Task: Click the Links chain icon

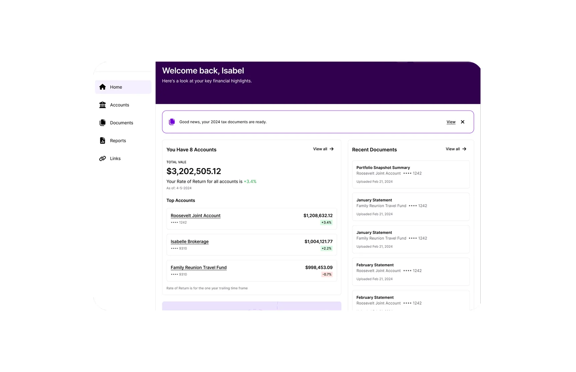Action: pyautogui.click(x=102, y=159)
